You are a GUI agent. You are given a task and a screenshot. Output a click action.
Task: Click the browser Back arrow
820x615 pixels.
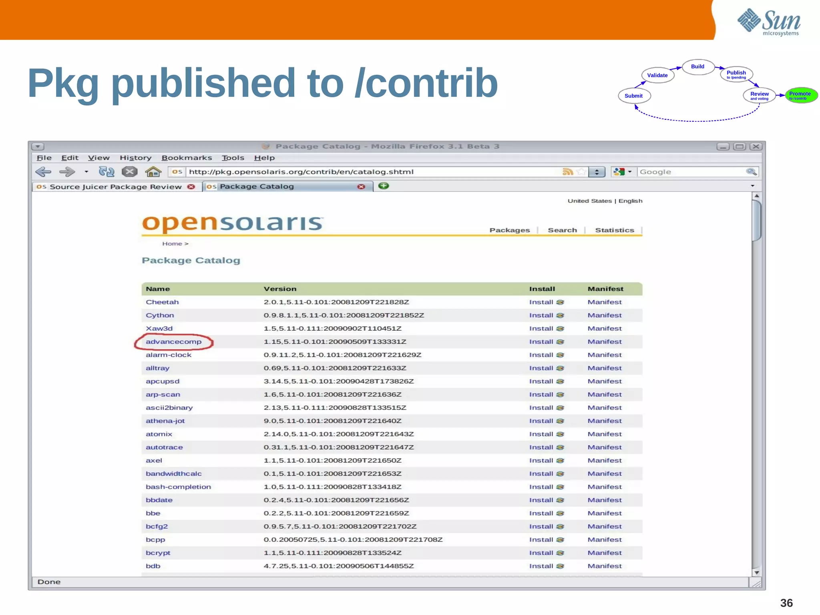tap(43, 172)
